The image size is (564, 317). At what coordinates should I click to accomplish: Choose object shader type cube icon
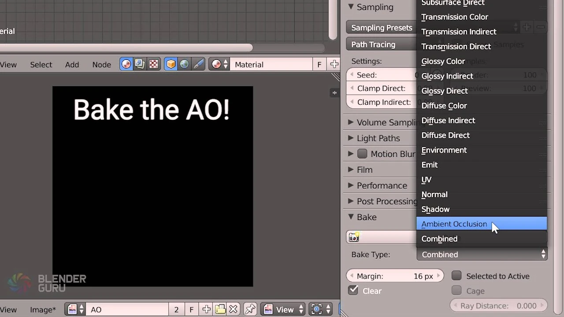pyautogui.click(x=171, y=64)
